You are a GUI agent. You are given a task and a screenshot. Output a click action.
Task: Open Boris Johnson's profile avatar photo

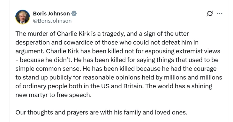tap(23, 17)
